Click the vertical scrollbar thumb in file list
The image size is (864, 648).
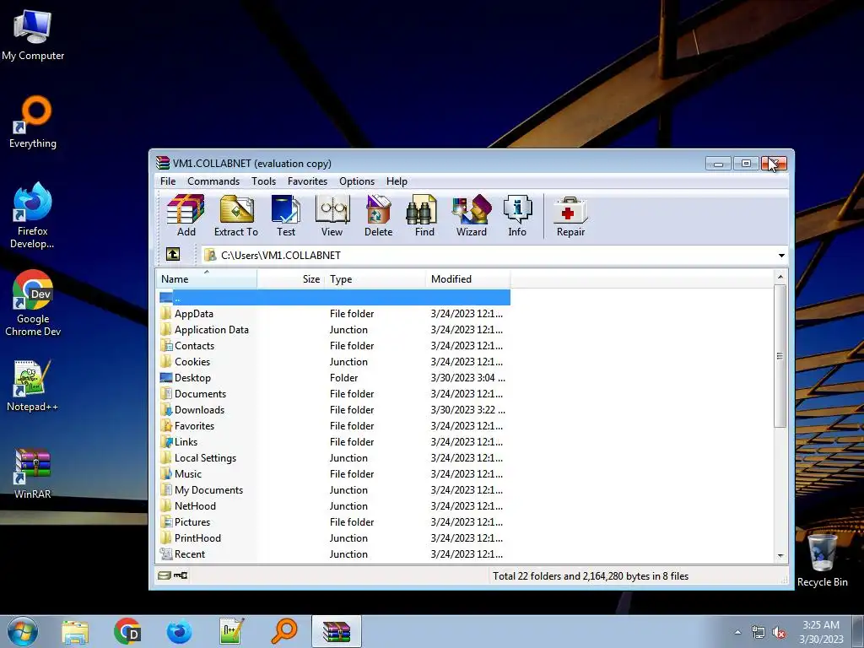780,356
